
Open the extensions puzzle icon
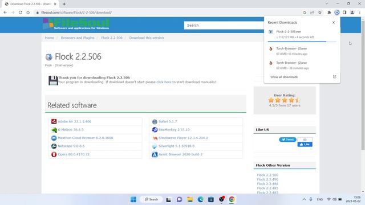coord(329,13)
